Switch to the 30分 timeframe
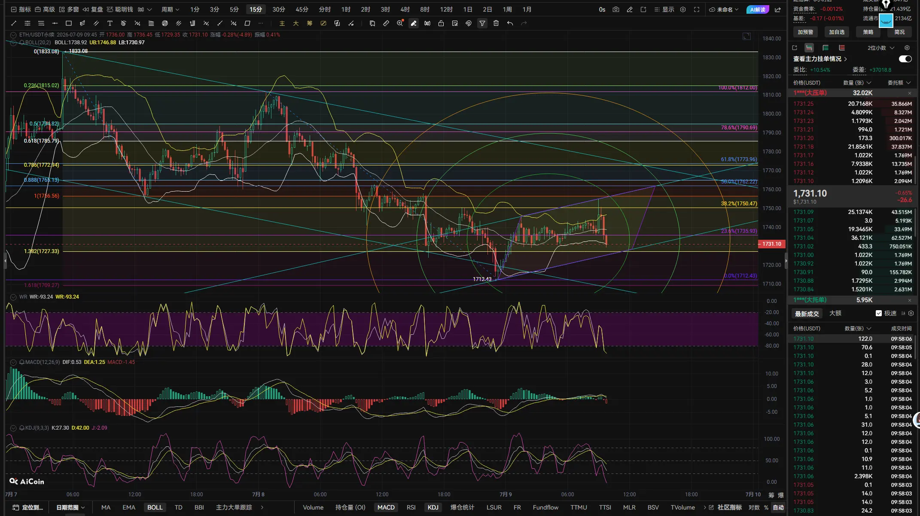 click(x=279, y=9)
